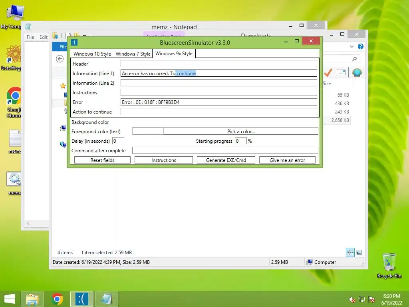Screen dimensions: 409x307
Task: Click the Network icon in Explorer sidebar
Action: click(x=63, y=144)
